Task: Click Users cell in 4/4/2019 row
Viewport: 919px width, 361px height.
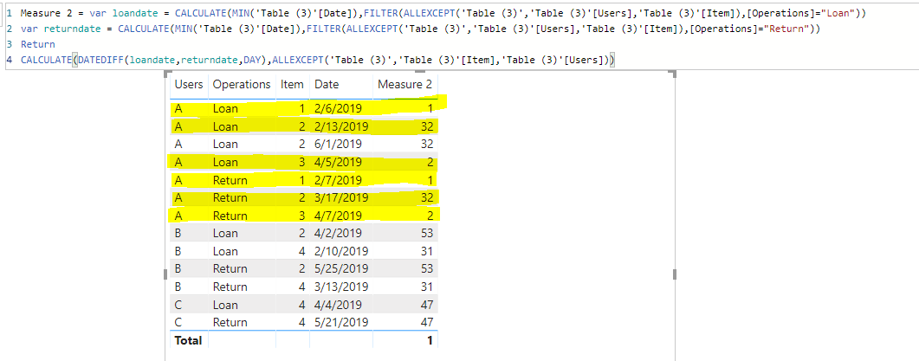Action: 178,305
